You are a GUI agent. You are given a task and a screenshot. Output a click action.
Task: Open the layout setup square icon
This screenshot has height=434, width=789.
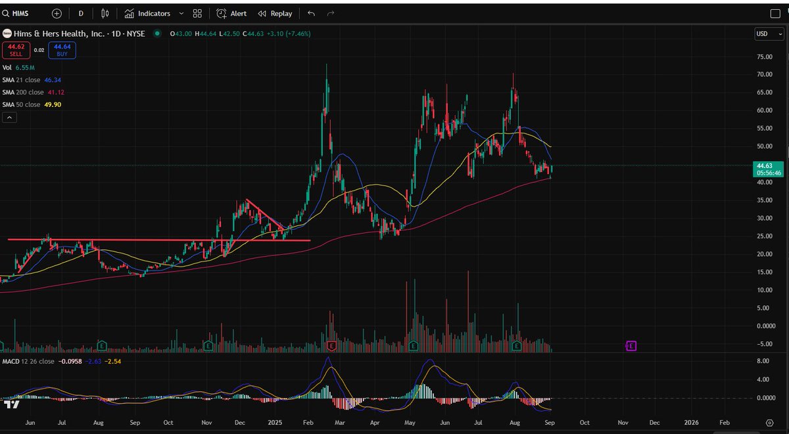point(775,13)
